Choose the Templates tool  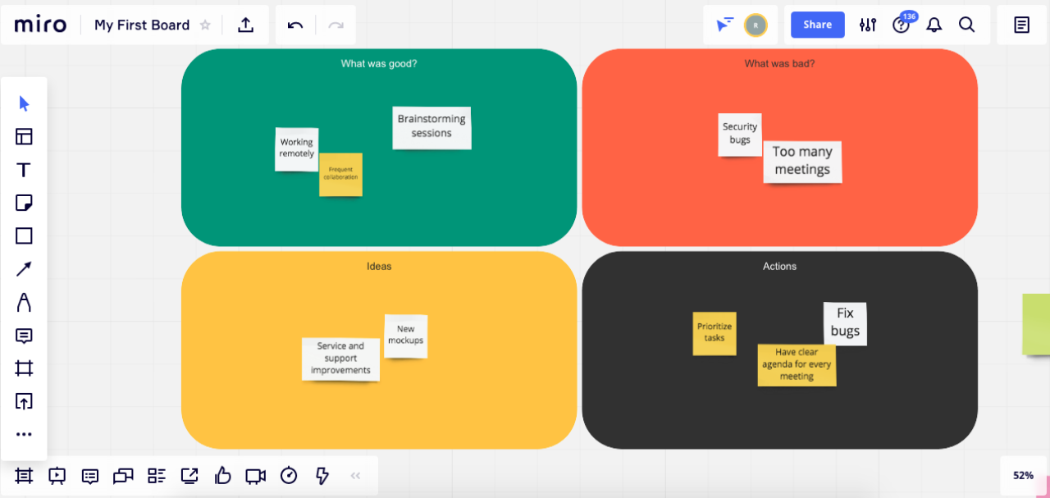pyautogui.click(x=24, y=137)
